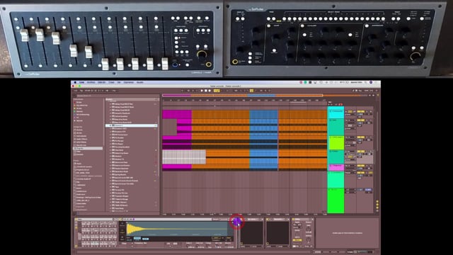Expand the browser item just below the highlighted one
The width and height of the screenshot is (453, 255).
[110, 129]
